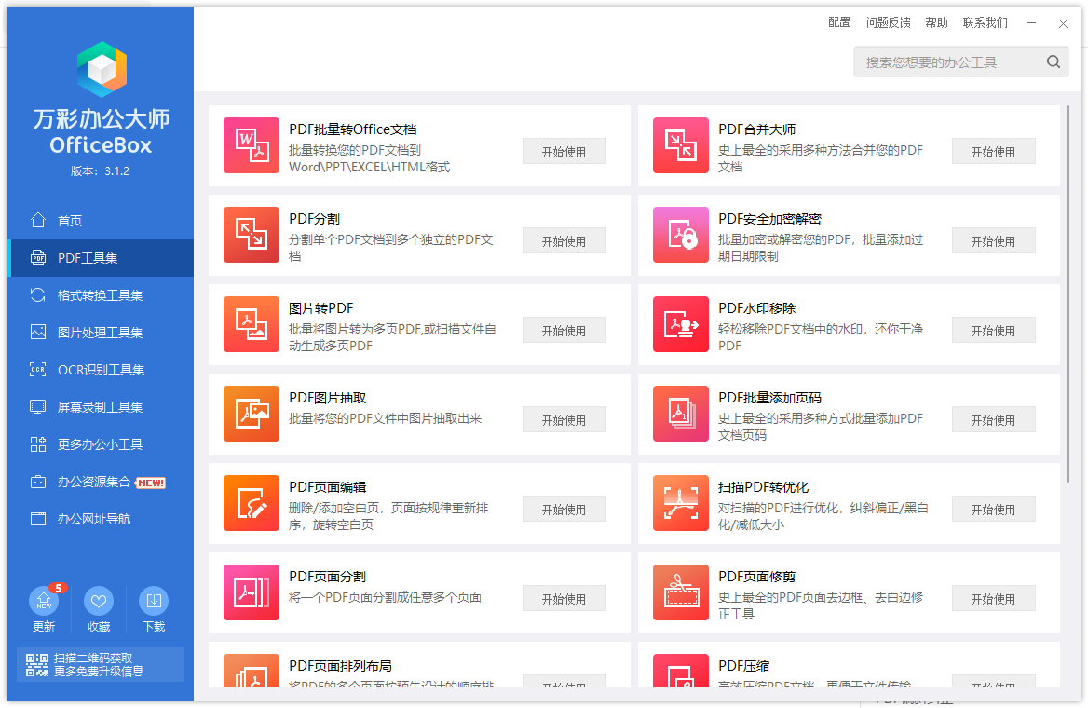Click the tool list vertical scrollbar

pyautogui.click(x=1068, y=293)
